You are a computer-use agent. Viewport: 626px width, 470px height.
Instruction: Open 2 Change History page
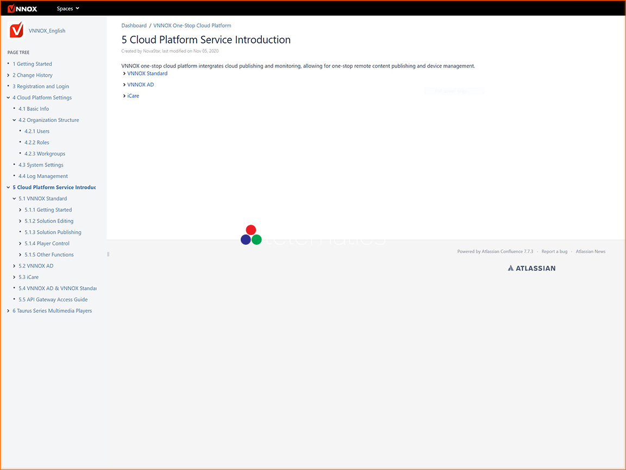click(33, 75)
